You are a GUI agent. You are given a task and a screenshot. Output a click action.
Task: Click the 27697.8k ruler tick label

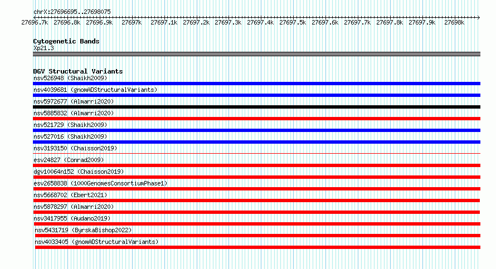390,22
